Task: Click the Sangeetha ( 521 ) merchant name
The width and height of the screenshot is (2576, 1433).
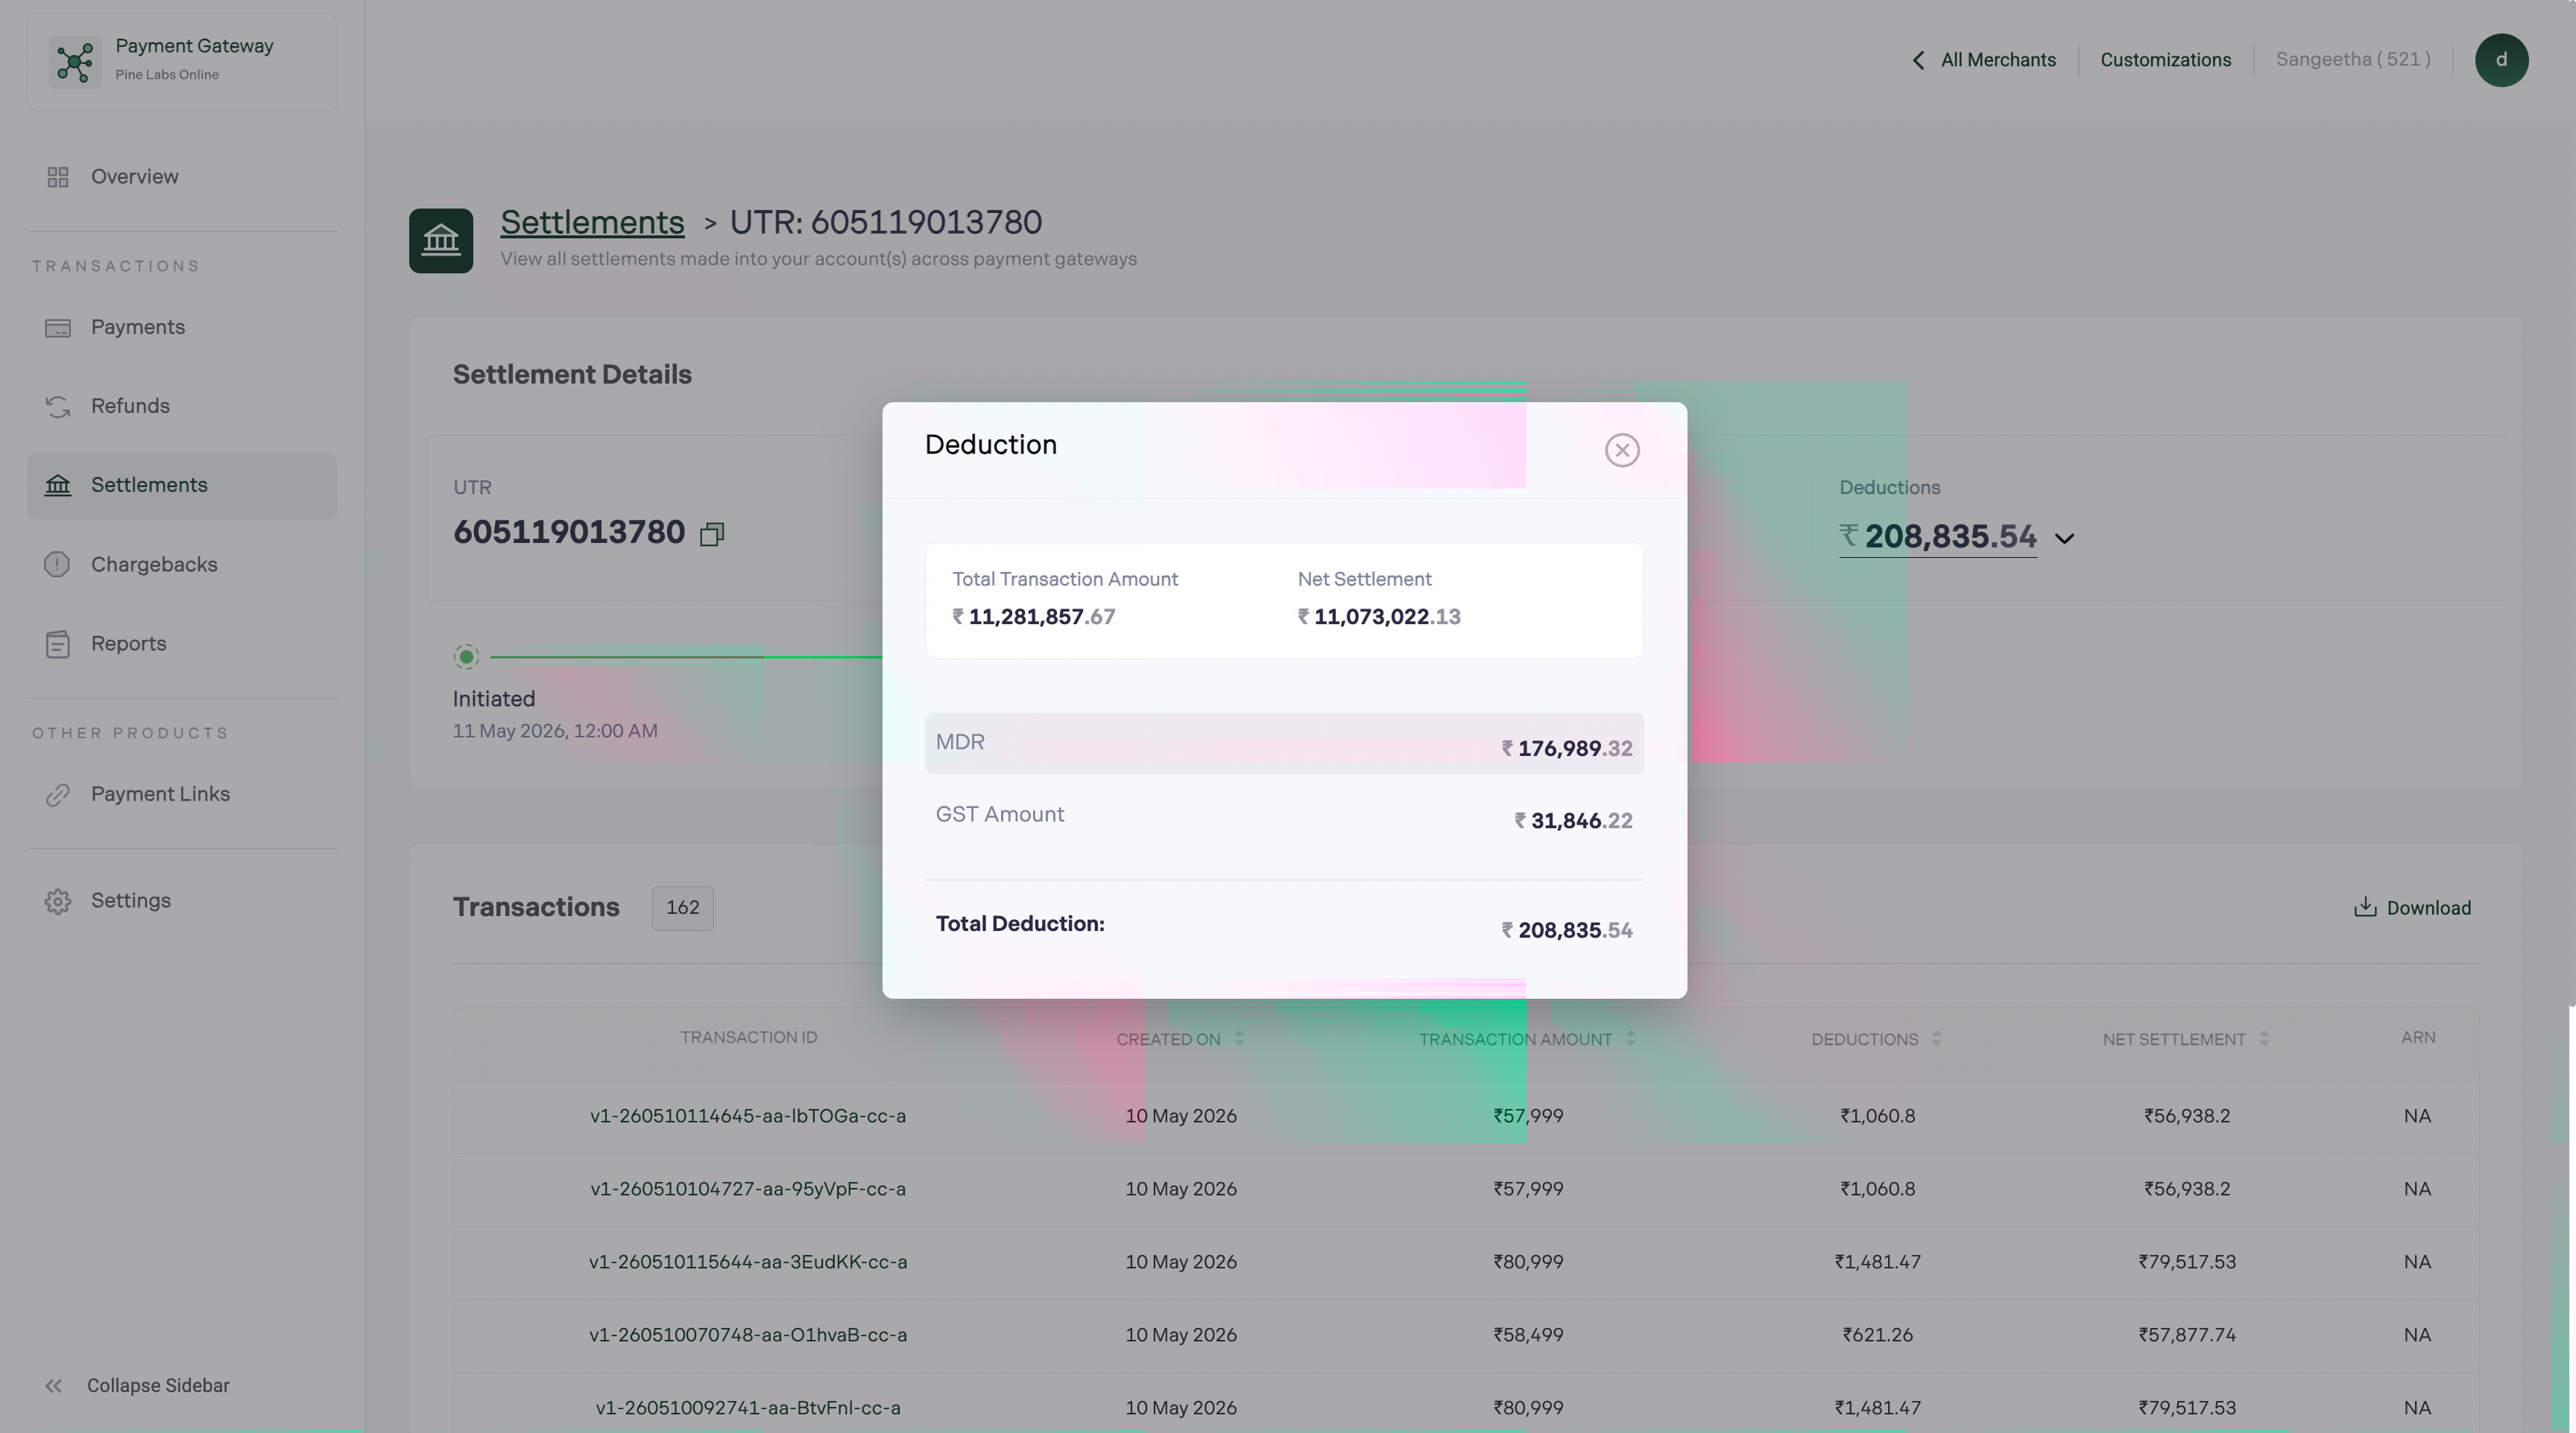Action: 2353,60
